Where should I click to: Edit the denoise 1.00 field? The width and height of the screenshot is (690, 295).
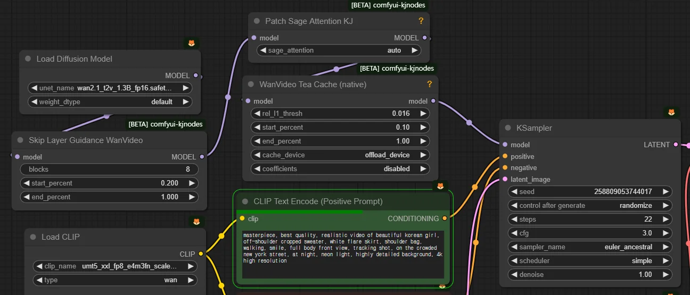coord(590,274)
